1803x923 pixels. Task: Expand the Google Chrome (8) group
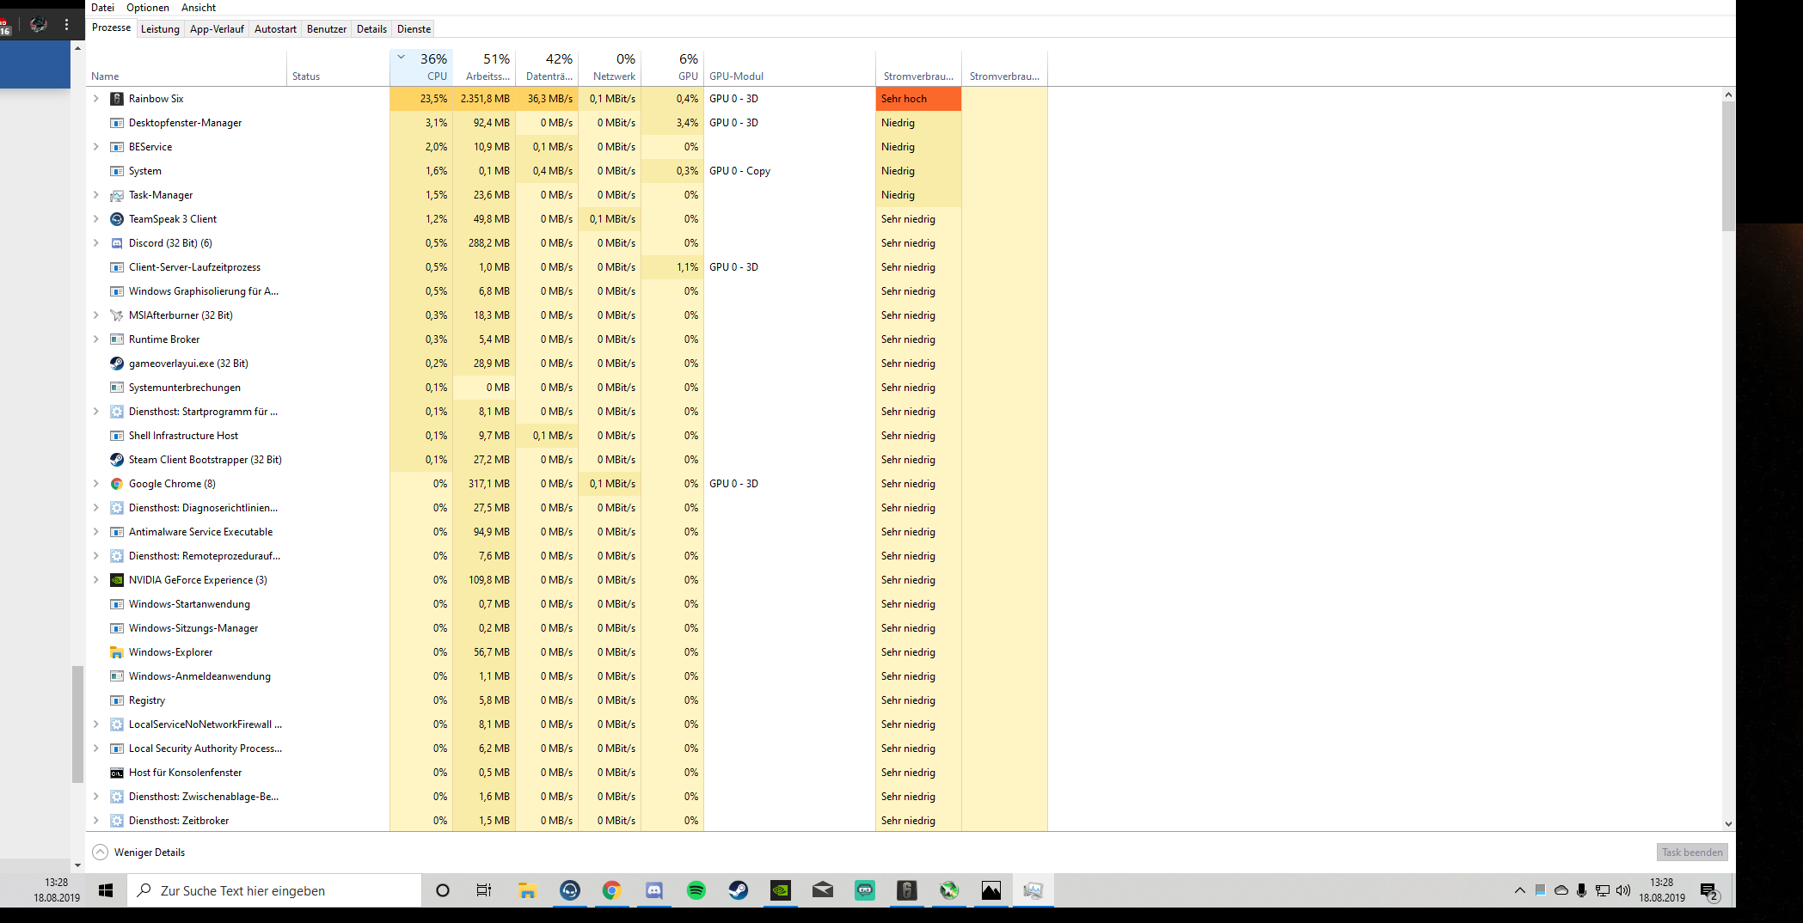click(x=96, y=484)
